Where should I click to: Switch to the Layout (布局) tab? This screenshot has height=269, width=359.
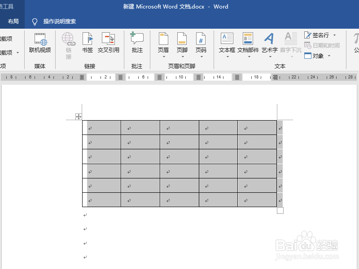pyautogui.click(x=13, y=22)
